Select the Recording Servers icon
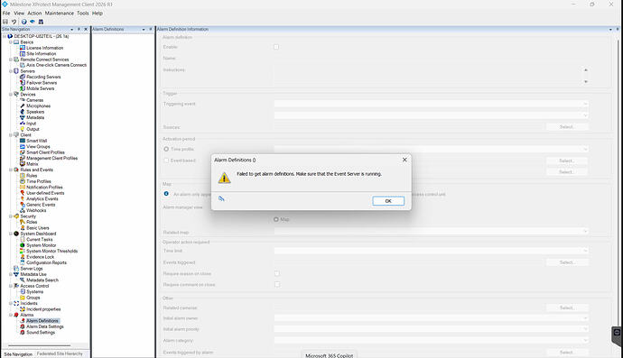 coord(23,77)
